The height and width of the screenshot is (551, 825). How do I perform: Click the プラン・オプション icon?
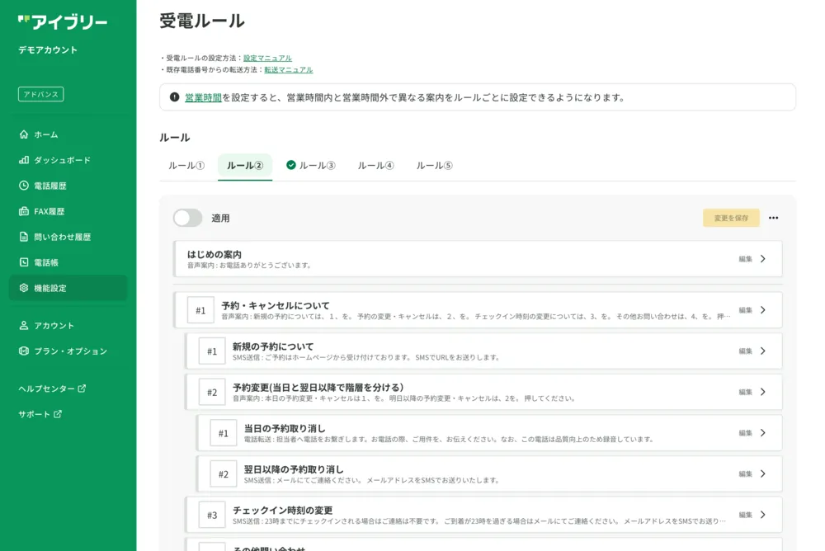[24, 351]
